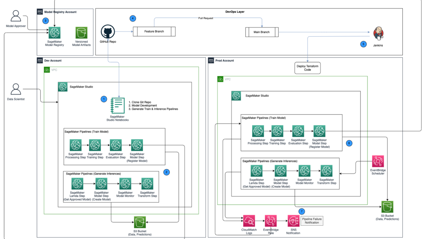Click the S3 Bucket icon under Dev Account
Viewport: 426px width, 239px height.
tap(140, 223)
